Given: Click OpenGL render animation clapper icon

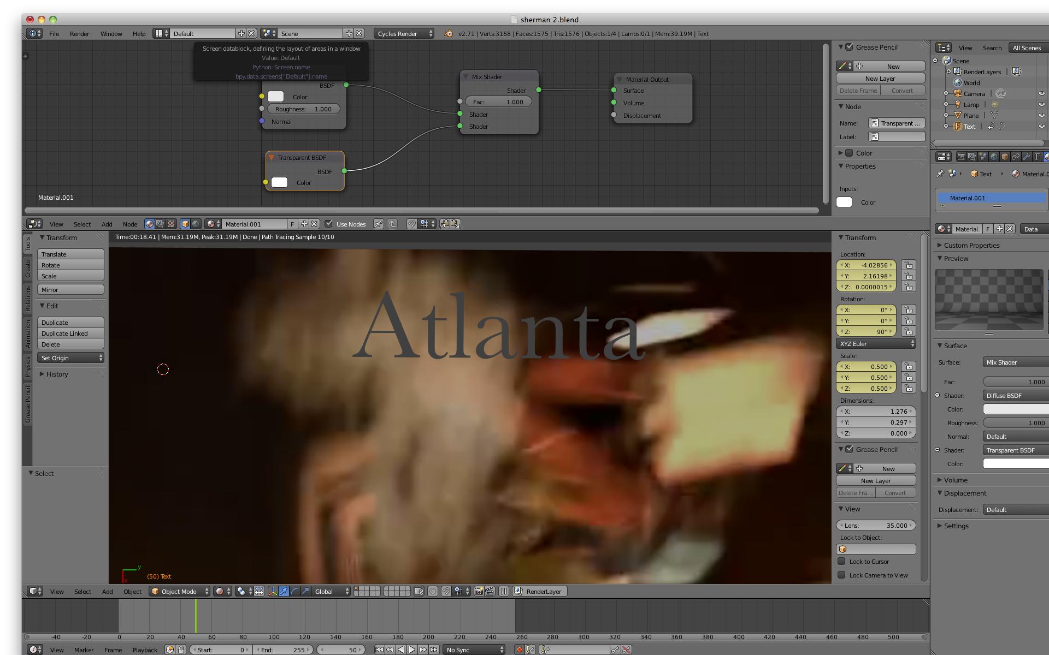Looking at the screenshot, I should point(490,591).
